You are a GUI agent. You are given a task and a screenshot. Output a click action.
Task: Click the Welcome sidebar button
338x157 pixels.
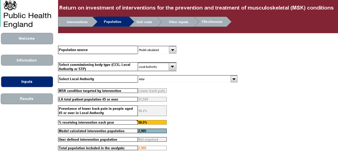[27, 39]
